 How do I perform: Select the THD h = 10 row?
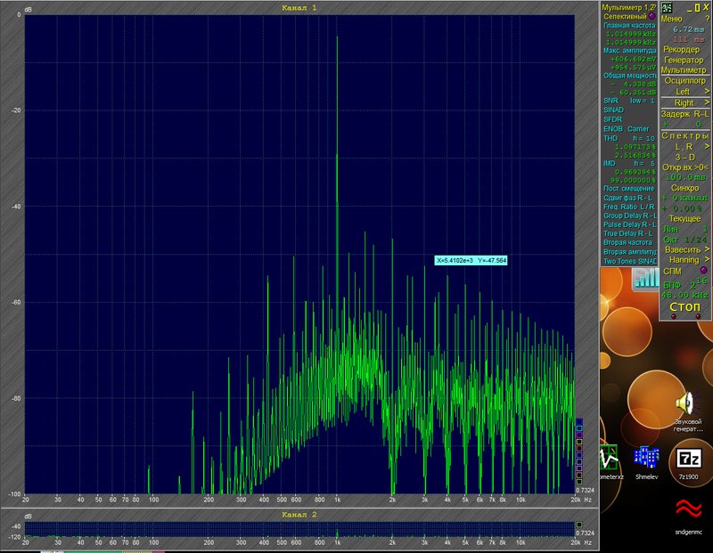629,138
